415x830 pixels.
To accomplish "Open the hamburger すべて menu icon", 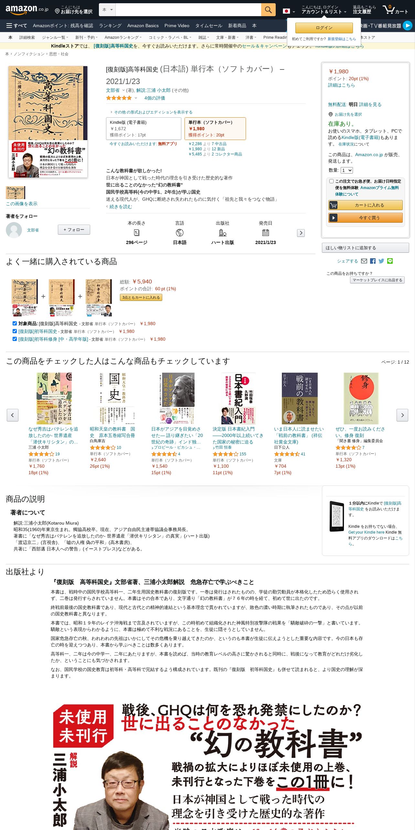I will click(x=9, y=26).
